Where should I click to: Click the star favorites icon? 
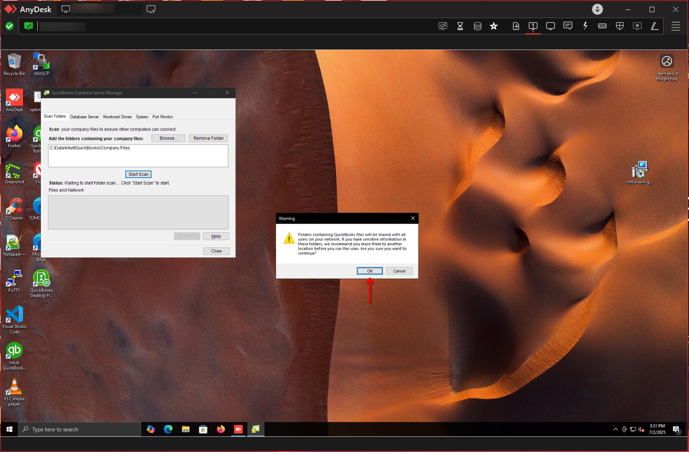pyautogui.click(x=494, y=26)
